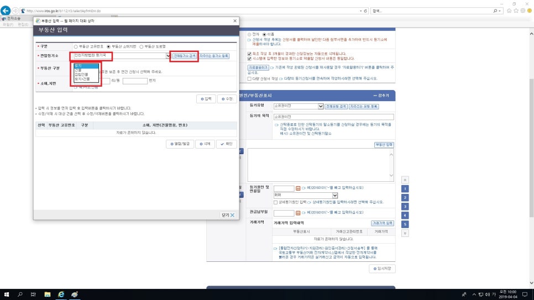
Task: Enable the 다량 신청서 작성 checkbox
Action: click(x=249, y=78)
